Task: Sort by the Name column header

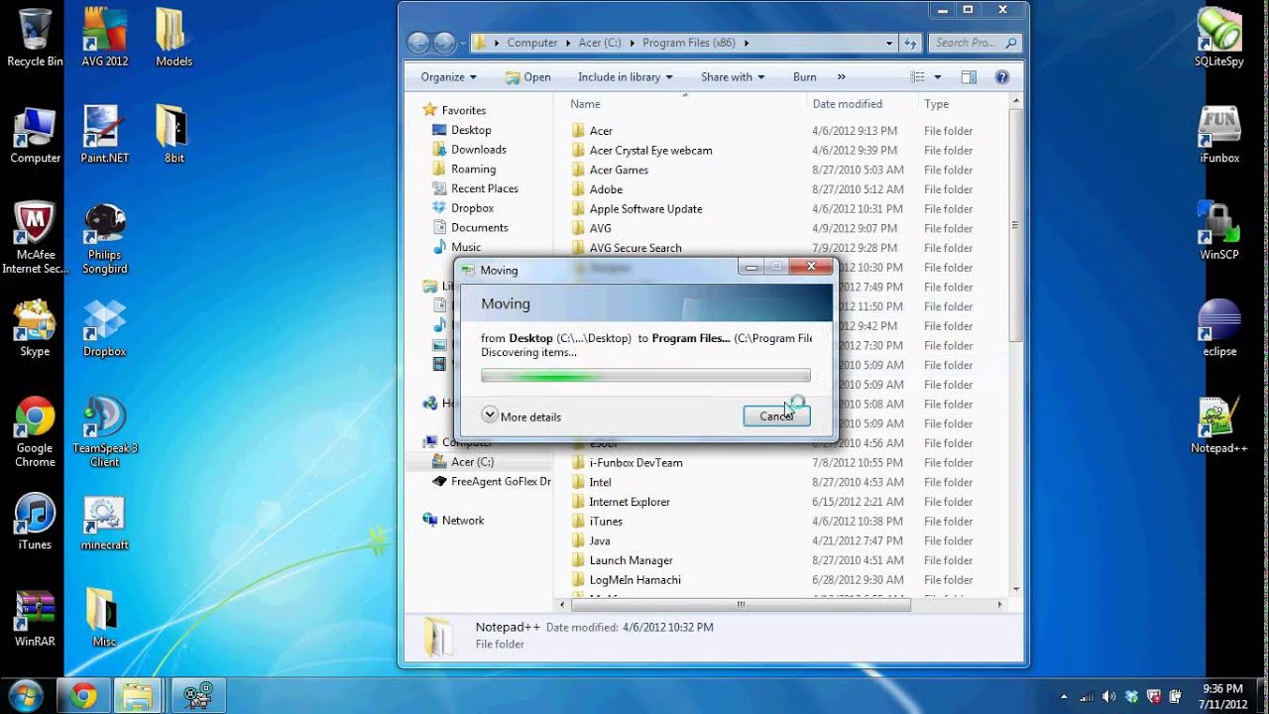Action: (x=585, y=103)
